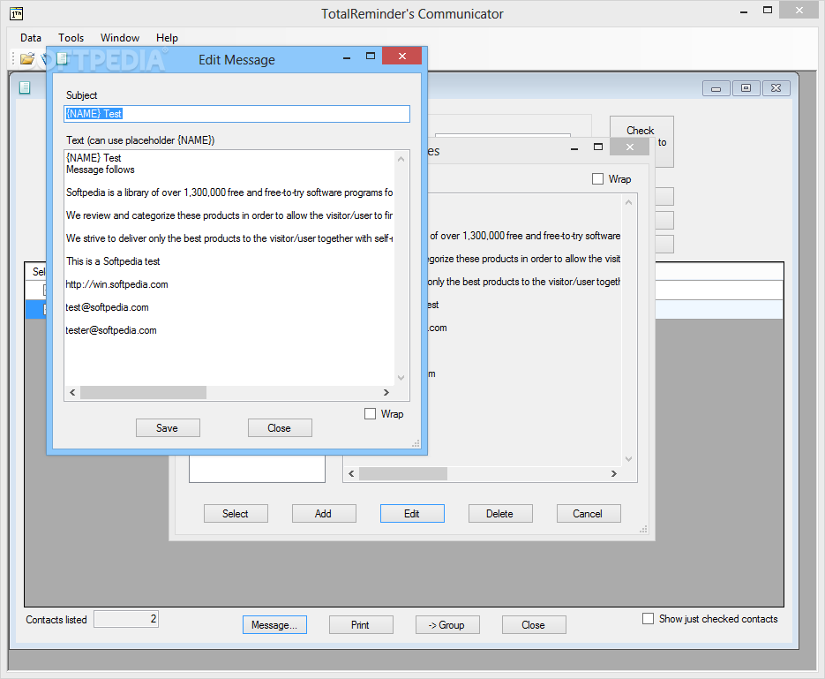Click the Delete button in messages dialog
Screen dimensions: 825x679
tap(500, 514)
